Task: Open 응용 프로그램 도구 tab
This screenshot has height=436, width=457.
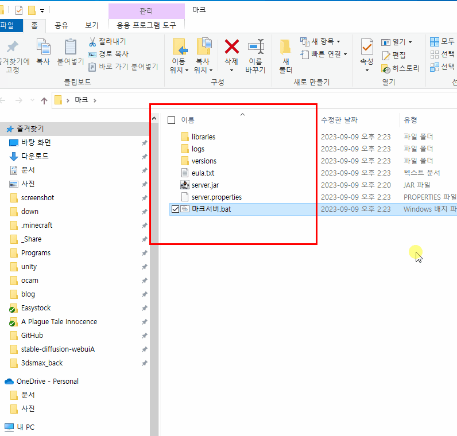Action: (146, 26)
